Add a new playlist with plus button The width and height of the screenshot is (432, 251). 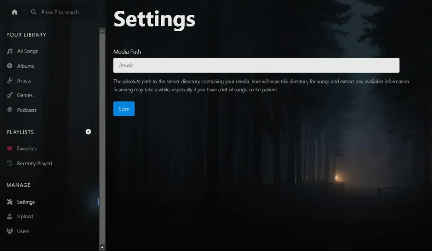pos(88,132)
